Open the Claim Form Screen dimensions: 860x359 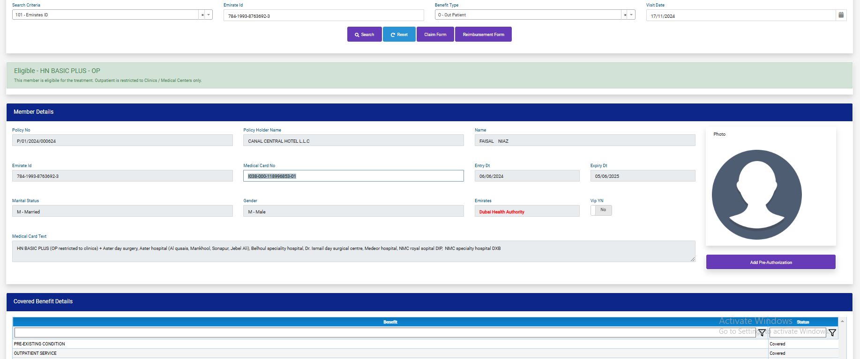(x=435, y=35)
